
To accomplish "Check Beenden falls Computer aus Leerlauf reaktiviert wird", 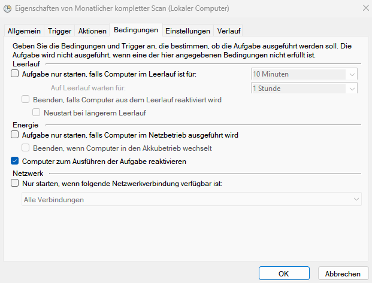I will coord(26,99).
